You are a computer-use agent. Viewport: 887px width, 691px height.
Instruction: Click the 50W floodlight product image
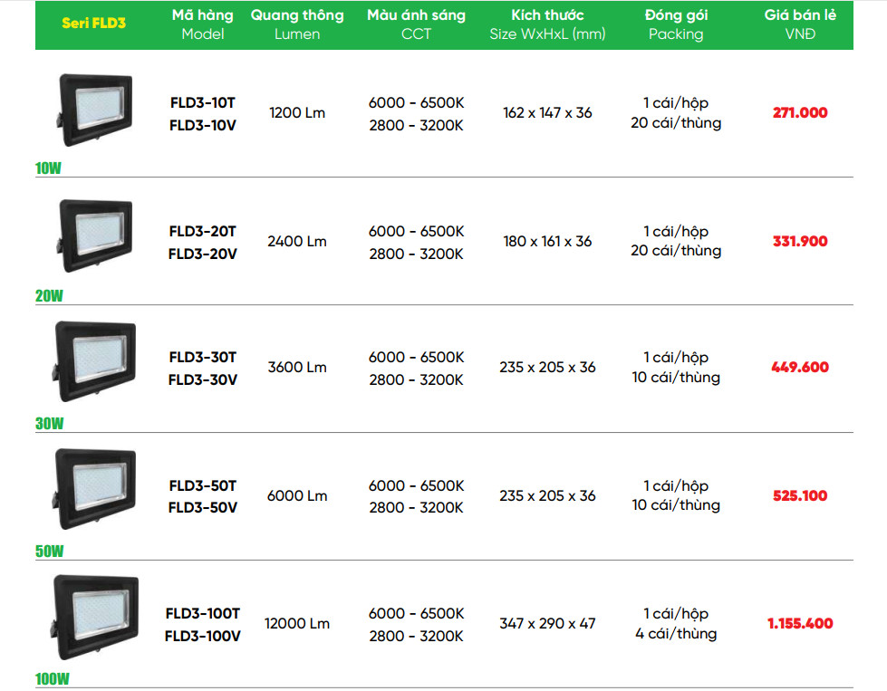click(95, 490)
